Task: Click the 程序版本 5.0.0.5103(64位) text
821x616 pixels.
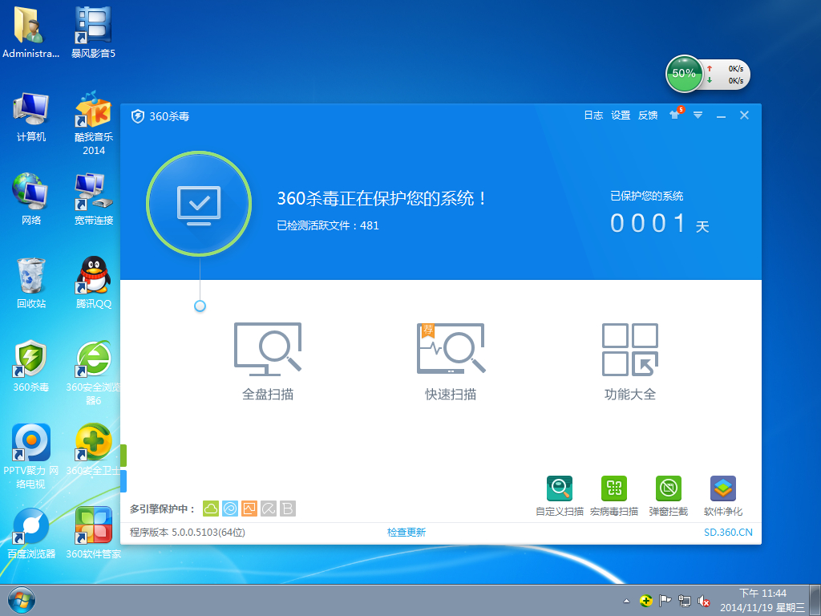Action: 188,533
